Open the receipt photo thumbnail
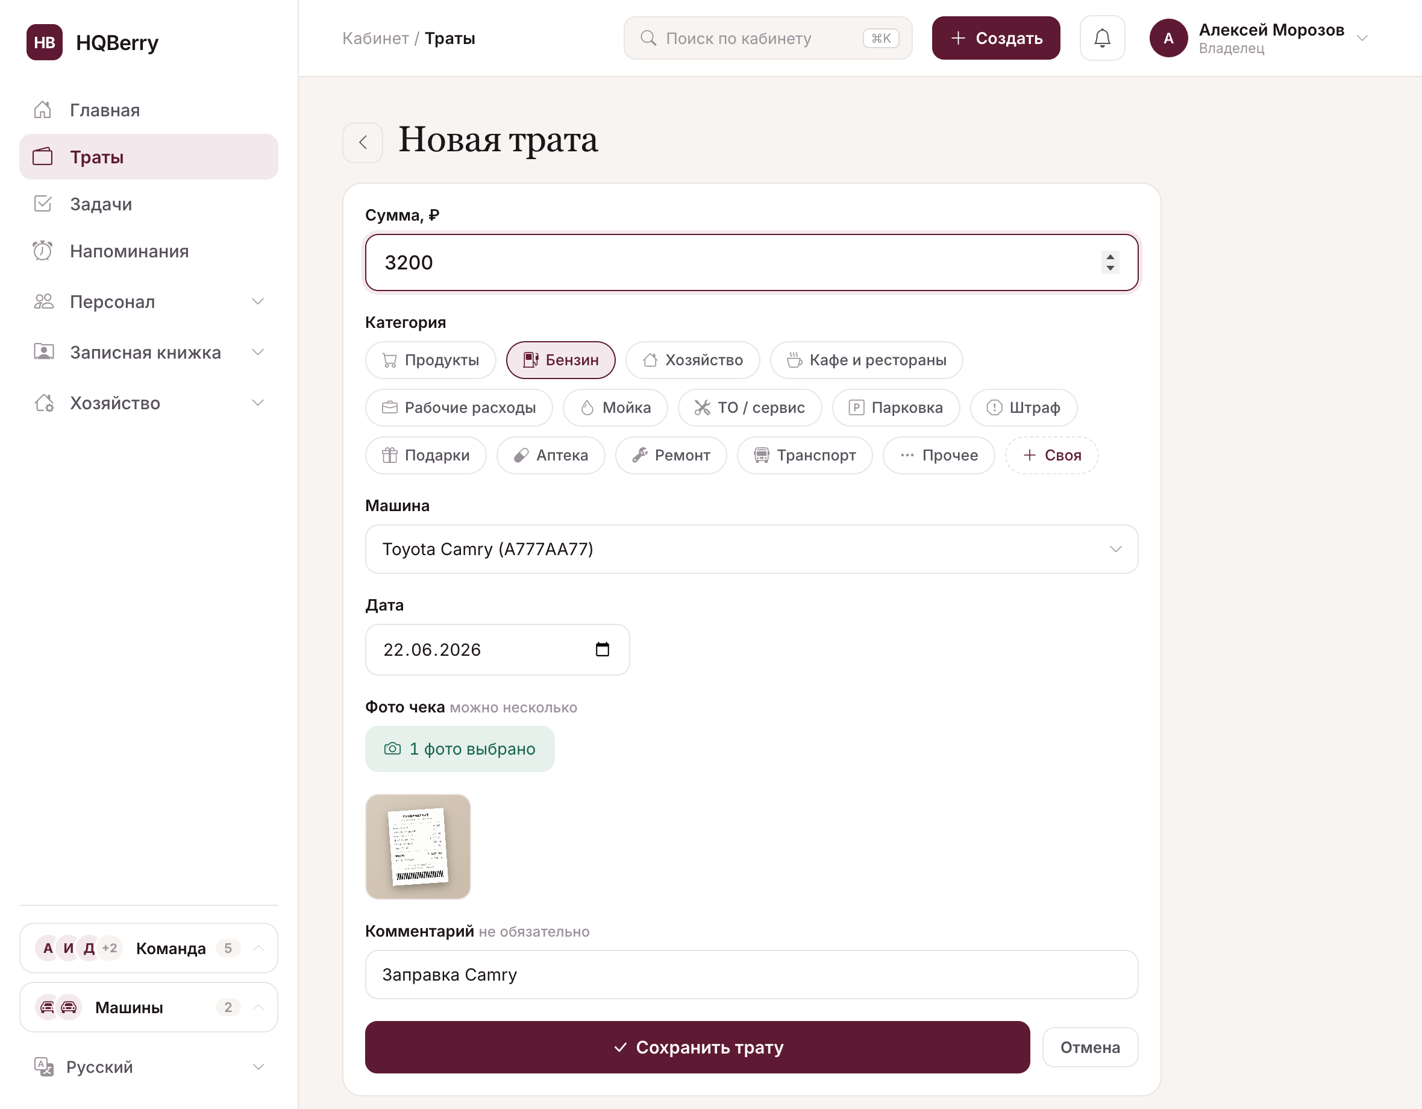 pyautogui.click(x=418, y=847)
